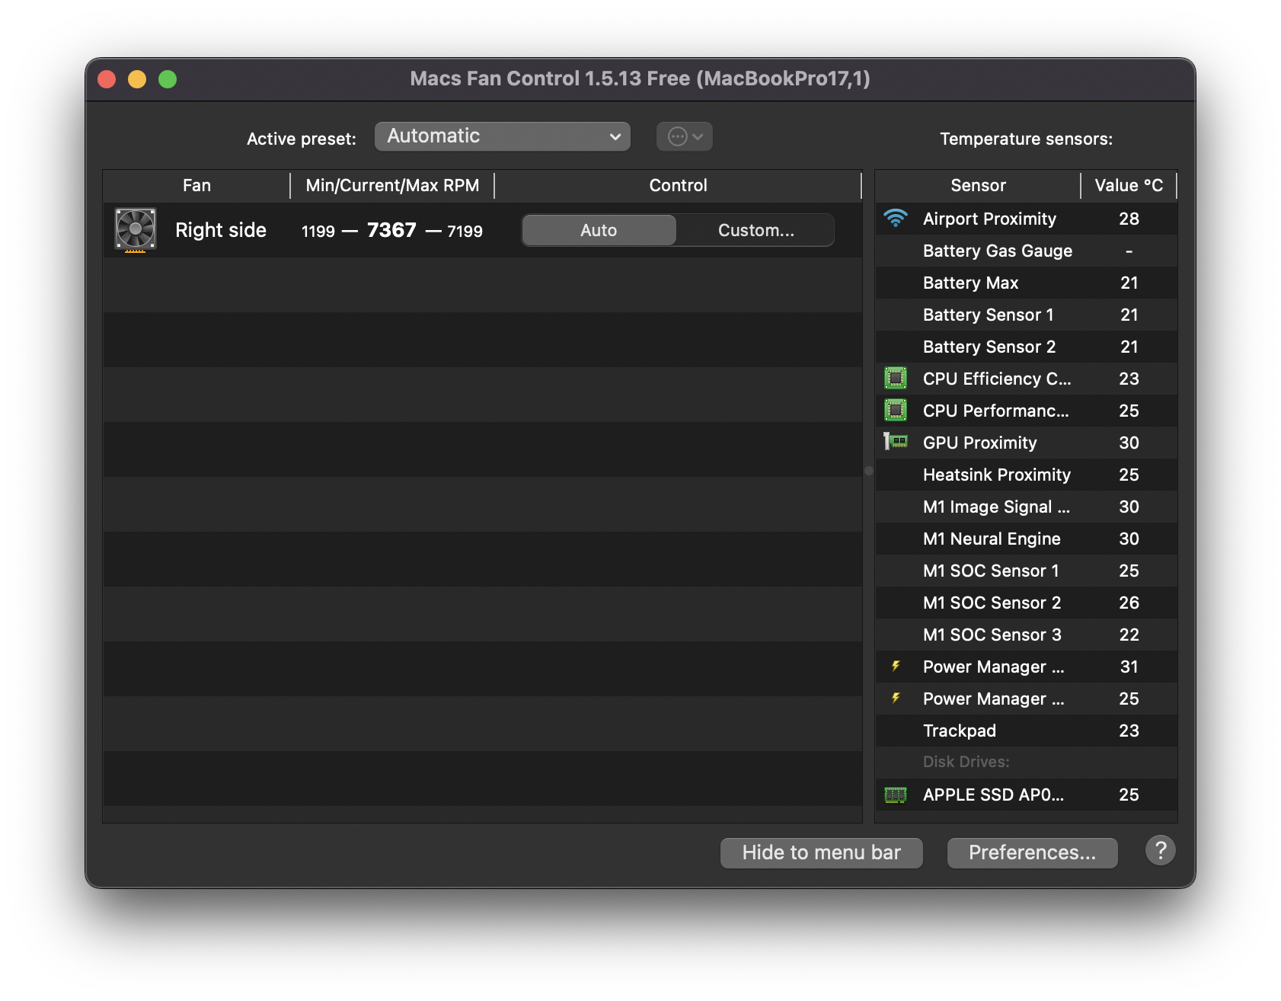Click the Active preset label

click(302, 139)
